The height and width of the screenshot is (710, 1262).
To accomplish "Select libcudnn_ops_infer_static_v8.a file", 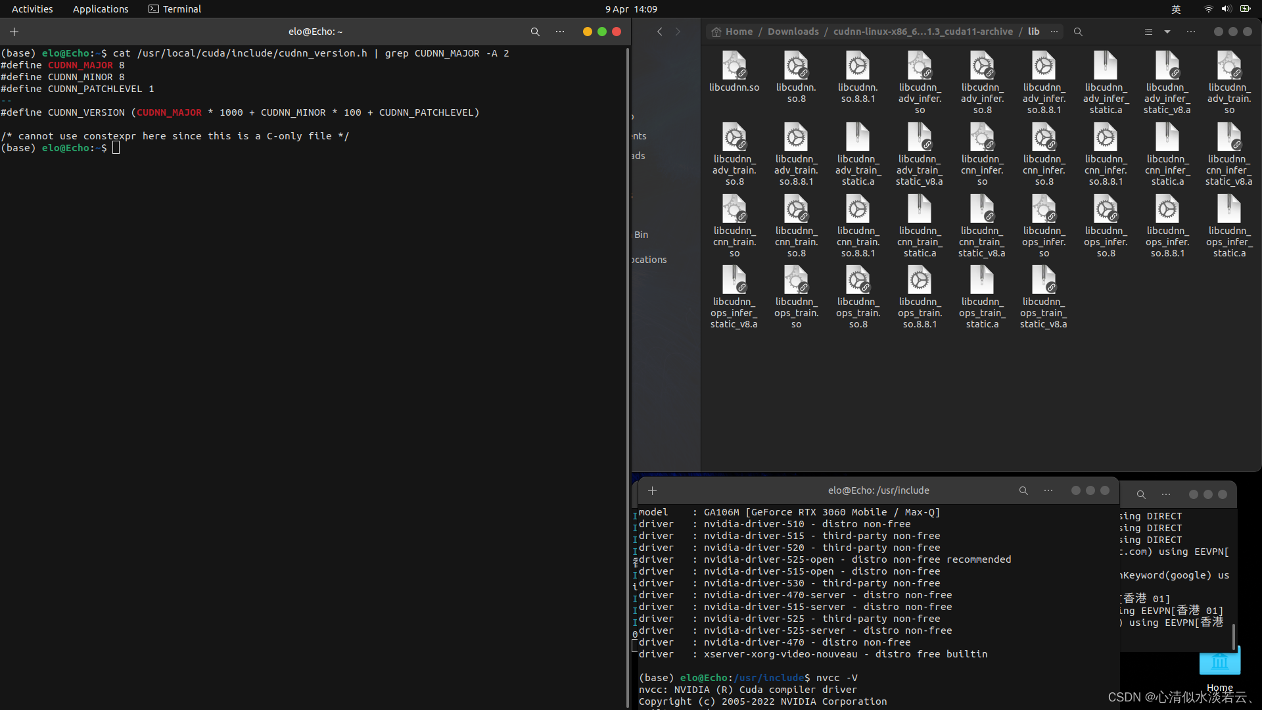I will click(x=734, y=297).
